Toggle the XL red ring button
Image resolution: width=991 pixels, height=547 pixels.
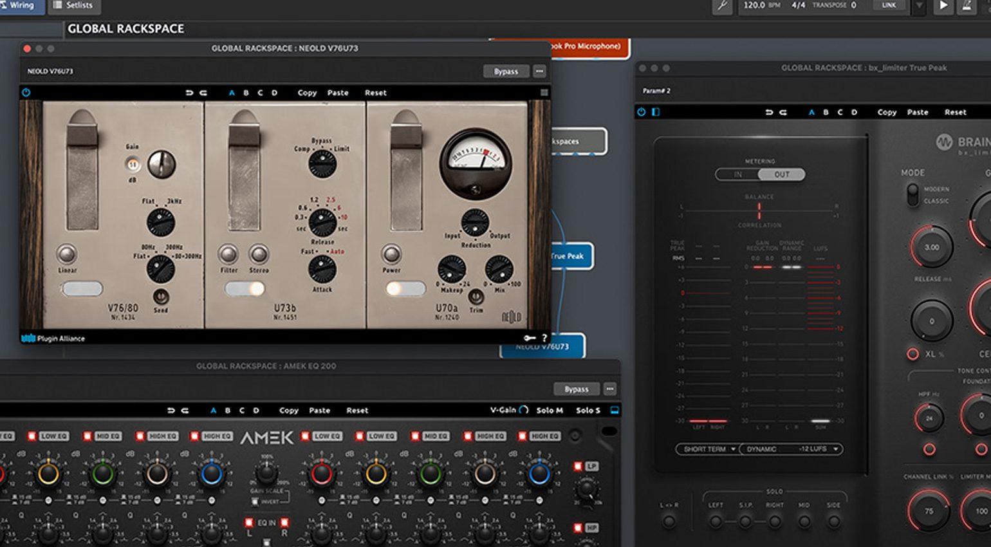coord(912,354)
